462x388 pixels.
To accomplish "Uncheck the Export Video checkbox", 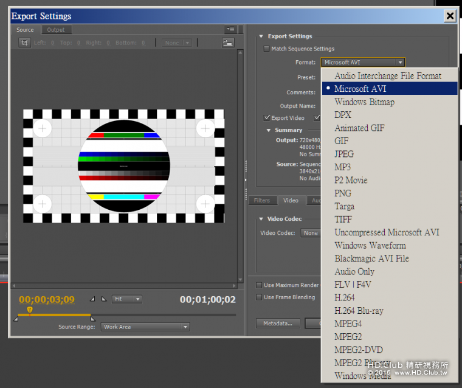I will tap(267, 118).
